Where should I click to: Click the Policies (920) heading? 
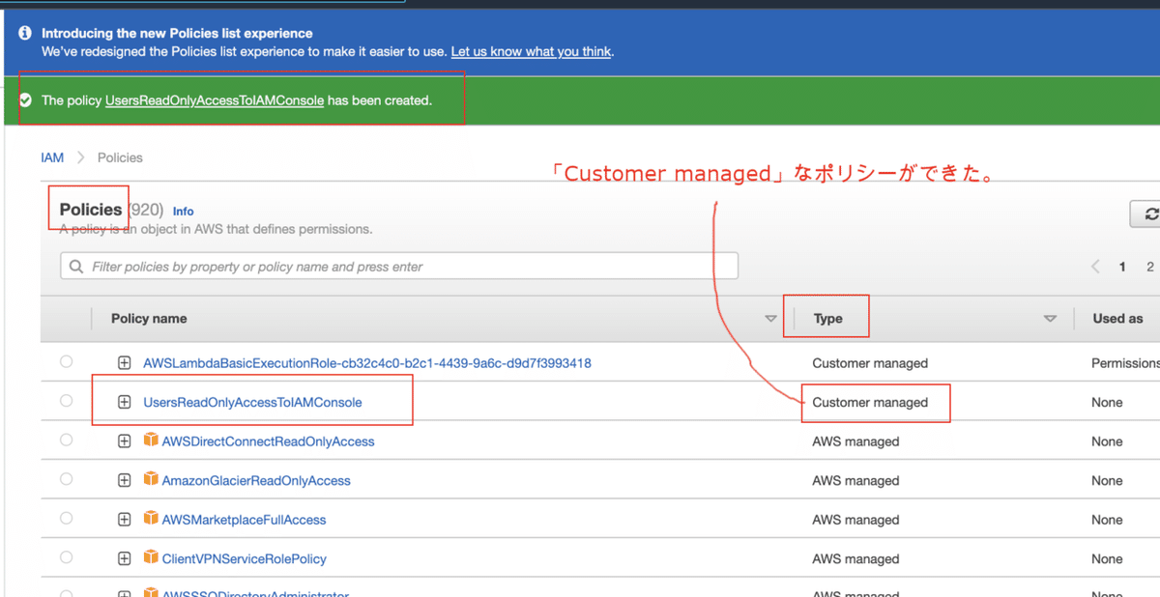(111, 210)
